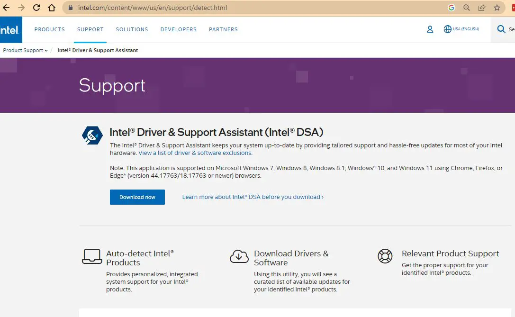Bookmark this page with star icon
The image size is (515, 317).
click(497, 8)
